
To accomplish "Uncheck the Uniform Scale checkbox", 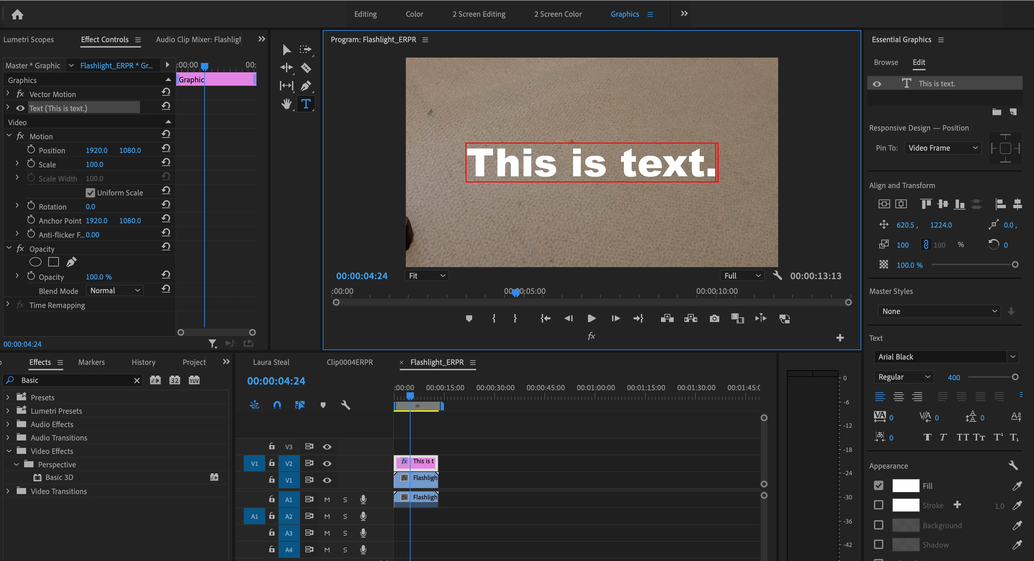I will pyautogui.click(x=90, y=192).
